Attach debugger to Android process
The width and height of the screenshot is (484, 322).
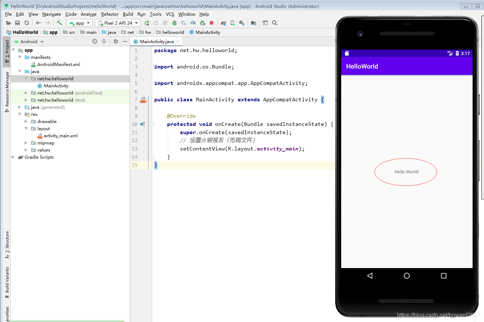point(202,23)
